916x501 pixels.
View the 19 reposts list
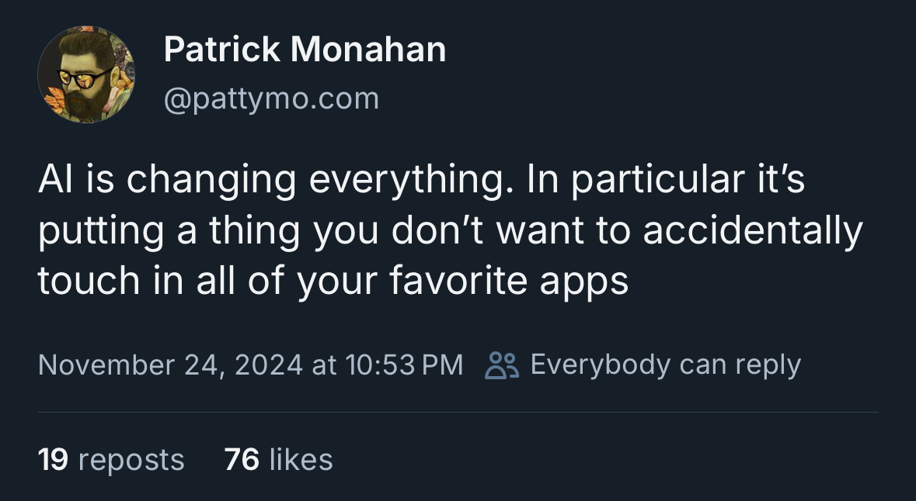pos(111,459)
